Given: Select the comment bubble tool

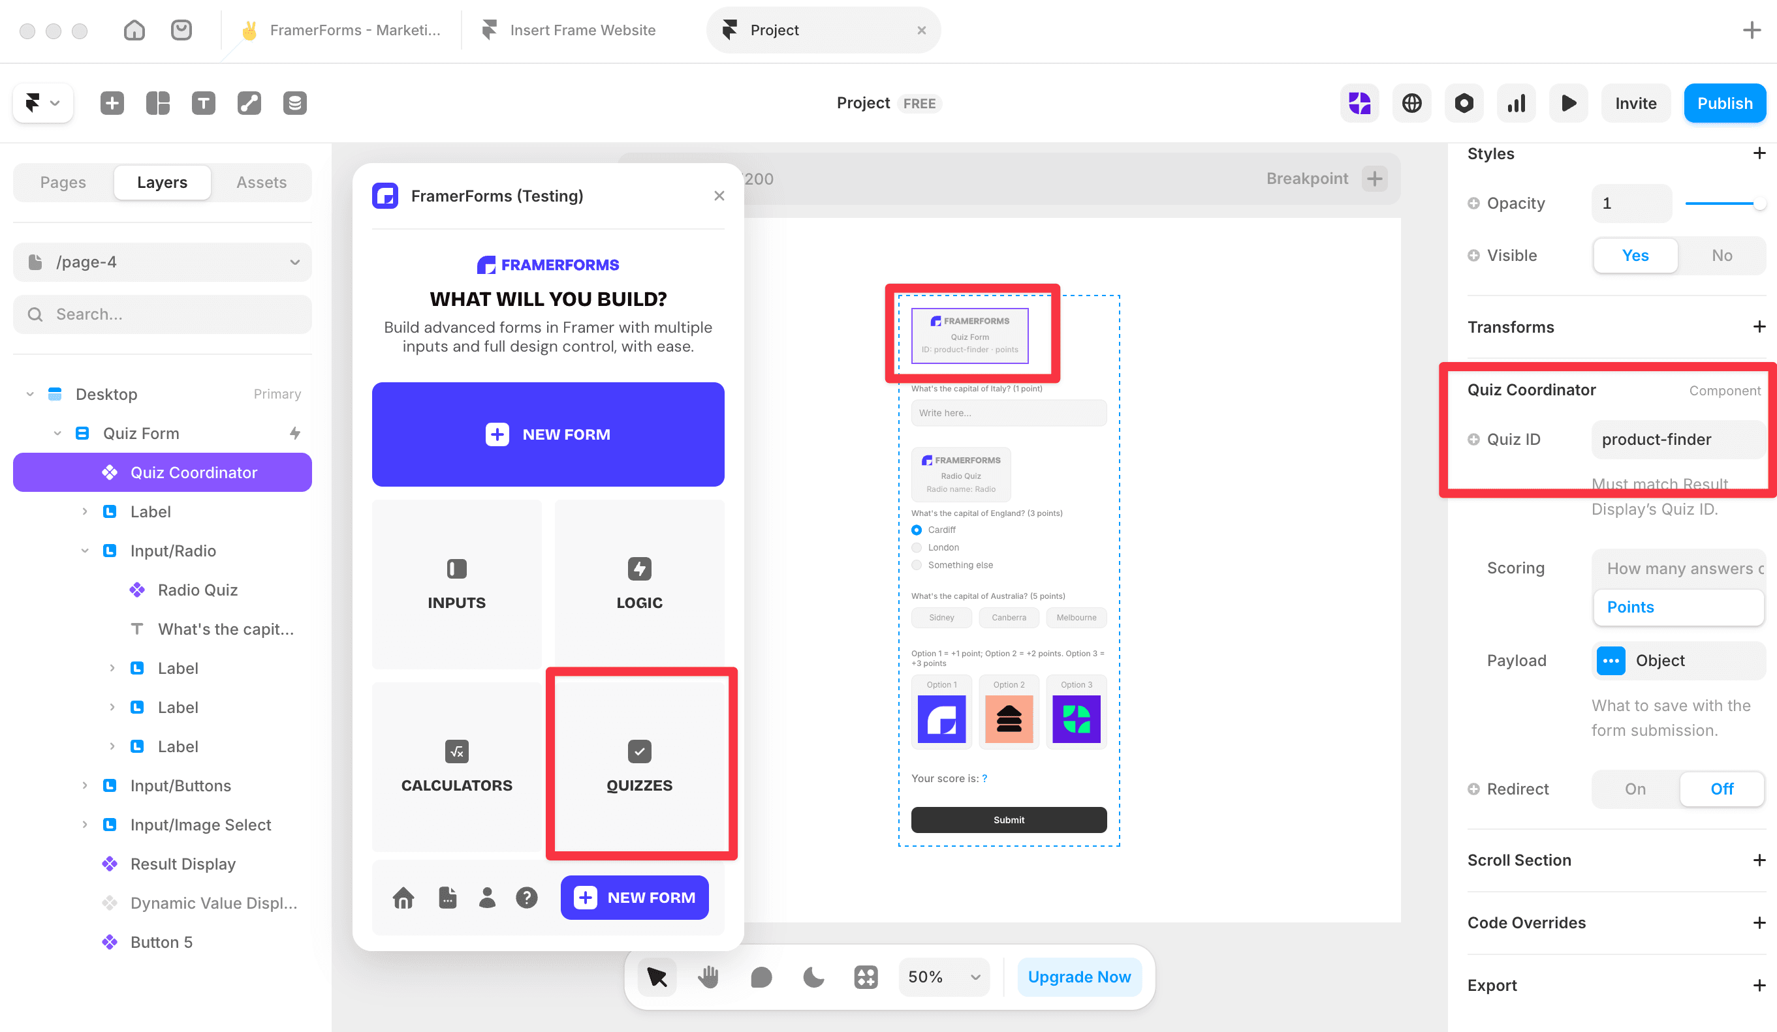Looking at the screenshot, I should pyautogui.click(x=761, y=977).
